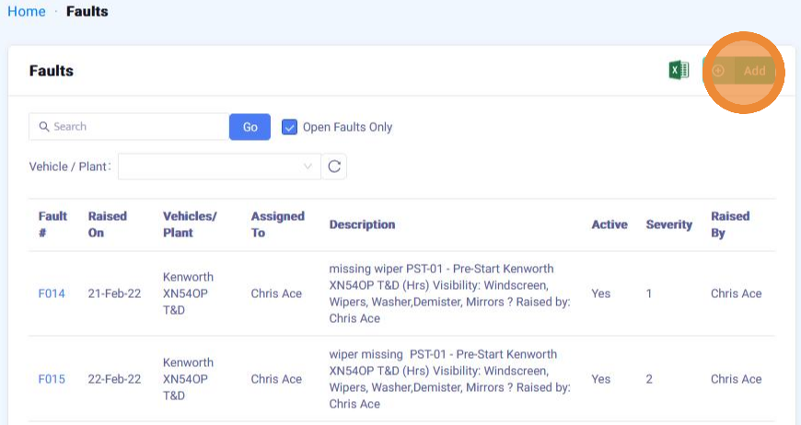
Task: Sort by the Vehicles/Plant column header
Action: (x=189, y=224)
